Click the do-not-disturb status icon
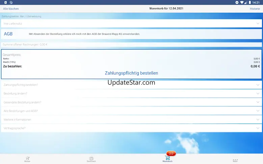Viewport: 263px width, 164px height. click(237, 2)
